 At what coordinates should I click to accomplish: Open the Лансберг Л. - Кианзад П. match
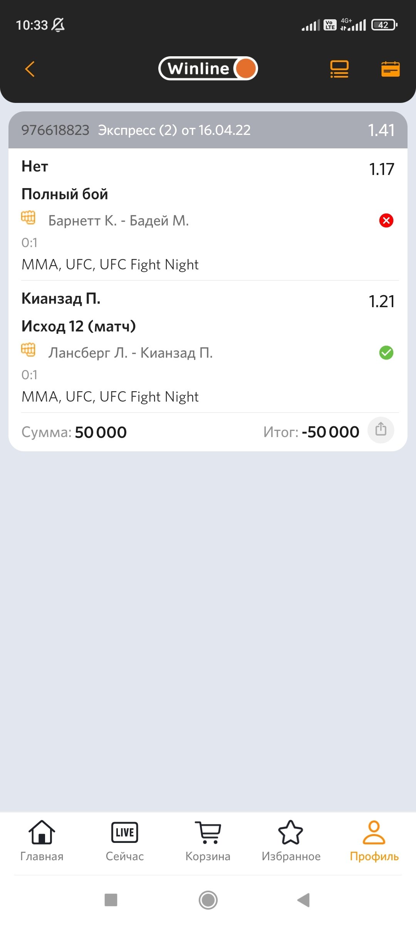coord(131,353)
